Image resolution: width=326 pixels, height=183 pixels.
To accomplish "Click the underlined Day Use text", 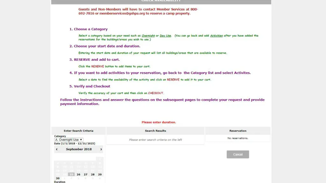I will click(165, 36).
